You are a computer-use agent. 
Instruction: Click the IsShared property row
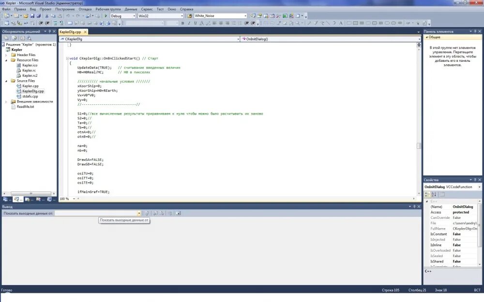(x=454, y=261)
